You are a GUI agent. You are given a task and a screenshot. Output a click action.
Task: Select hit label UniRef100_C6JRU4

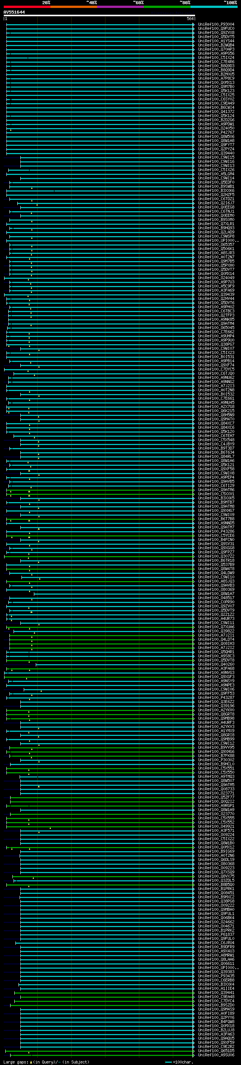(x=216, y=943)
